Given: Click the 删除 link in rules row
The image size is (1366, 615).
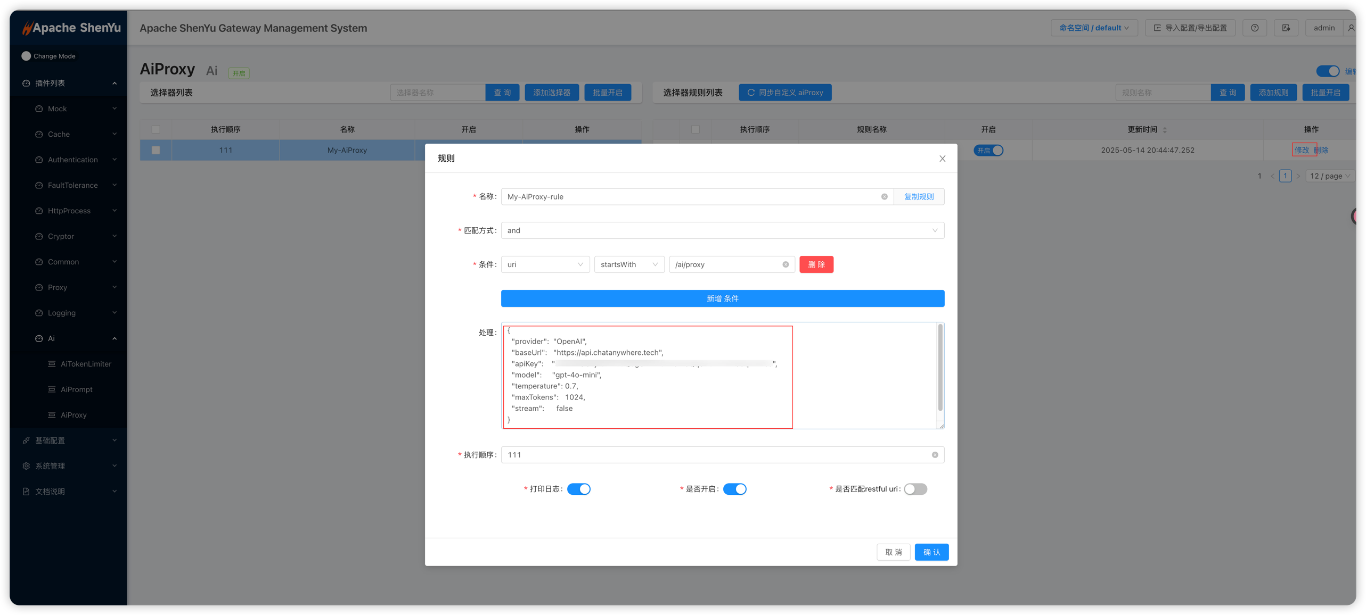Looking at the screenshot, I should [x=1321, y=150].
